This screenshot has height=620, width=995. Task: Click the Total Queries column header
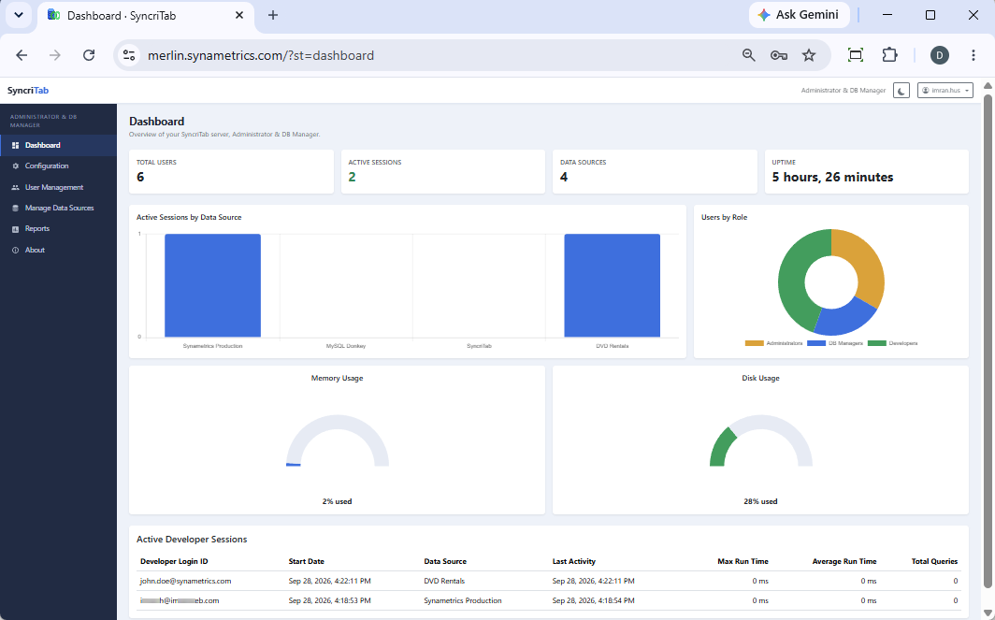pyautogui.click(x=934, y=562)
